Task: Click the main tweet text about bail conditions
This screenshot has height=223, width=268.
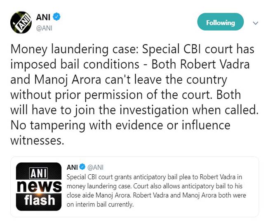Action: (x=132, y=95)
